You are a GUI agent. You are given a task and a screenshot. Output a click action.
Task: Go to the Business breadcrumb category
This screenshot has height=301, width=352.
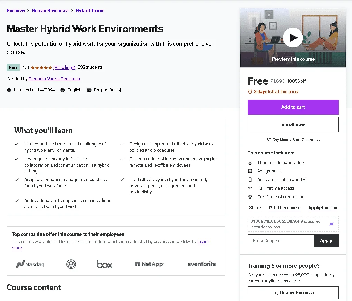pyautogui.click(x=16, y=10)
